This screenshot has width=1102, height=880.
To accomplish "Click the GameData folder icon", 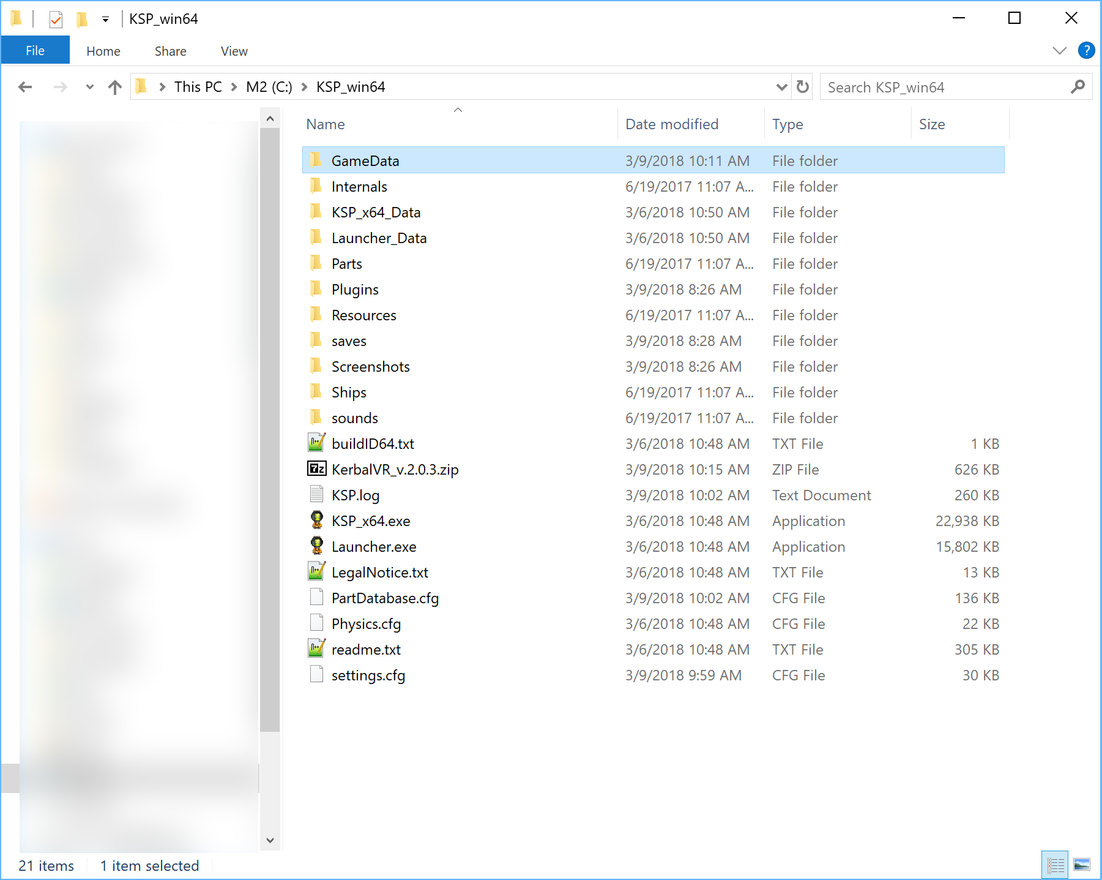I will coord(316,160).
